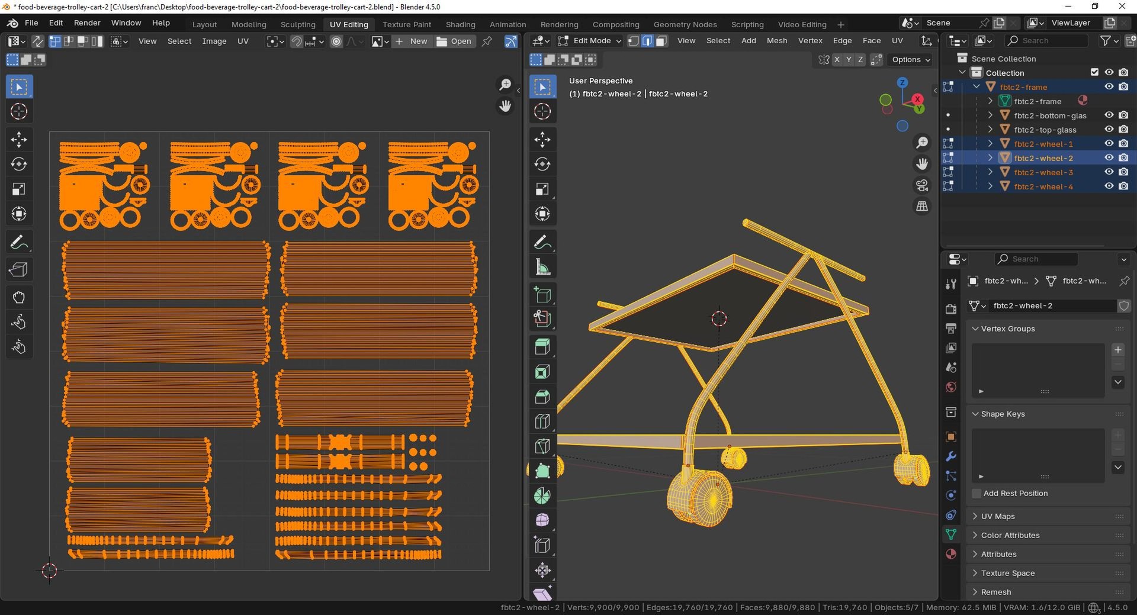This screenshot has width=1137, height=615.
Task: Switch to the Geometry Nodes workspace
Action: (x=685, y=24)
